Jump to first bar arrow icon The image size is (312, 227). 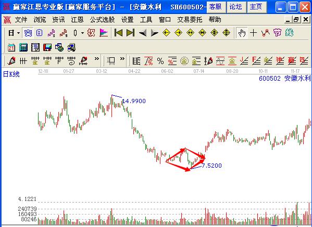[x=118, y=33]
